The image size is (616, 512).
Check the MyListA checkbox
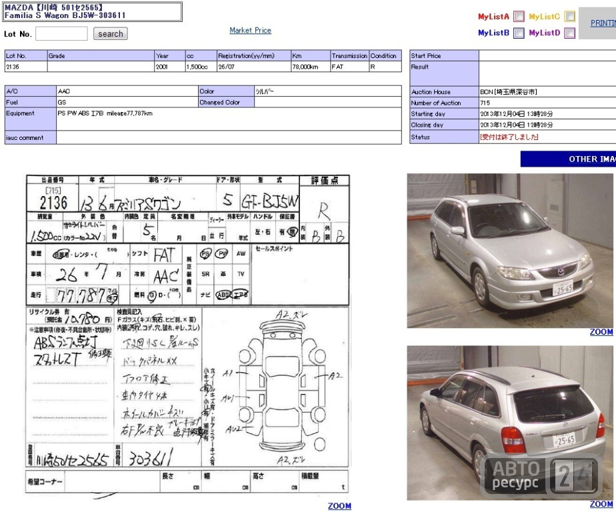point(519,17)
